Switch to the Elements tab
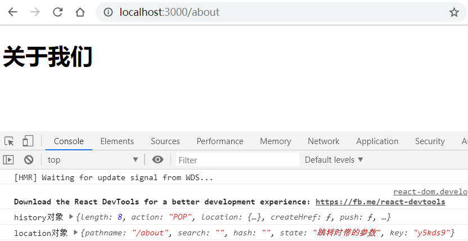Viewport: 468px width, 241px height. click(x=117, y=141)
